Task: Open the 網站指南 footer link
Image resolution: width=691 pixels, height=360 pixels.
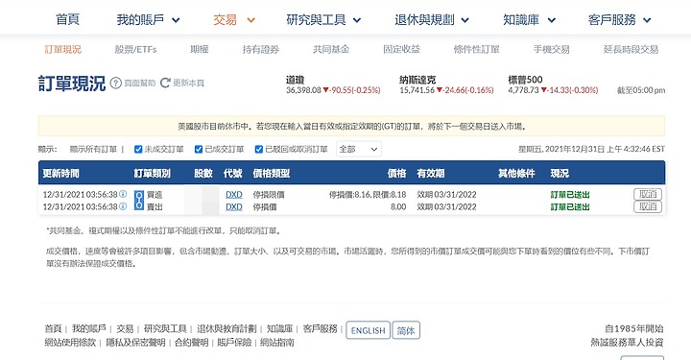Action: click(x=276, y=343)
